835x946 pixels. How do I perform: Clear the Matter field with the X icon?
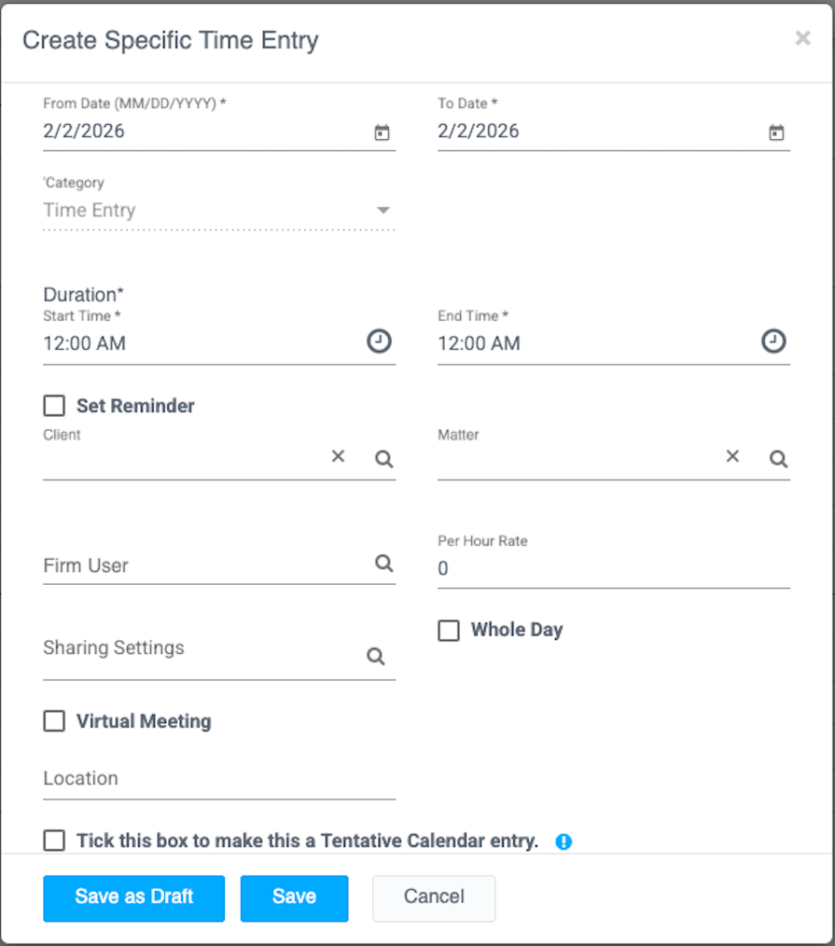coord(732,456)
